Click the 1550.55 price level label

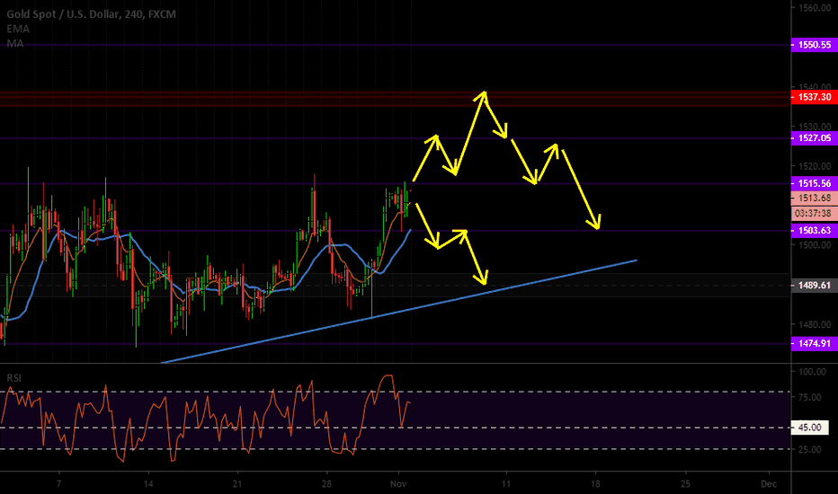coord(815,45)
